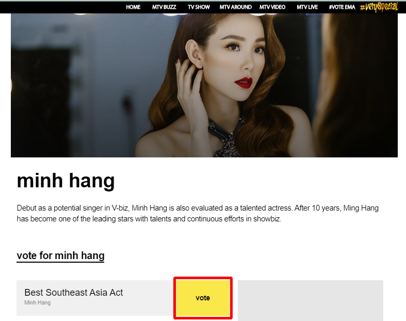Go to MTV BUZZ section

point(164,7)
